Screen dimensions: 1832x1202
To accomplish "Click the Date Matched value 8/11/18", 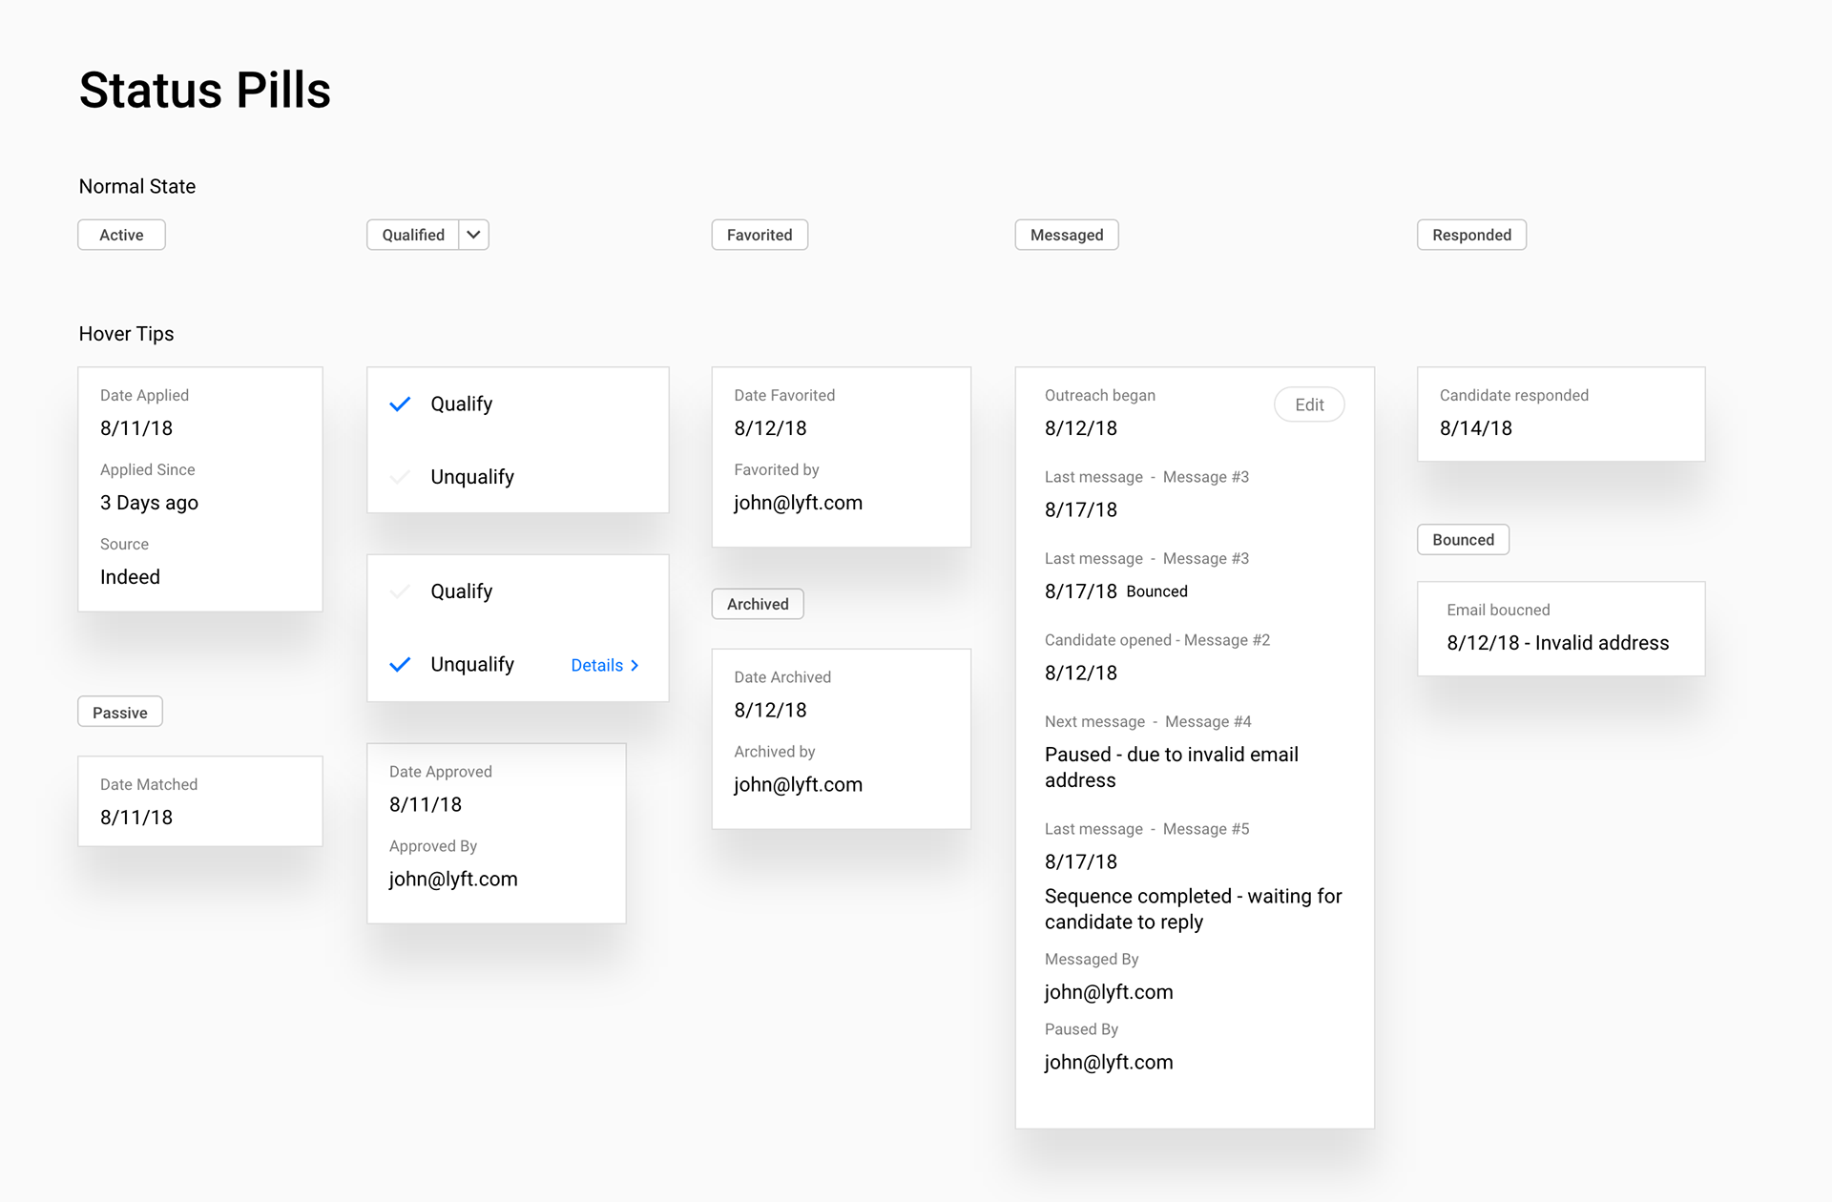I will coord(136,818).
